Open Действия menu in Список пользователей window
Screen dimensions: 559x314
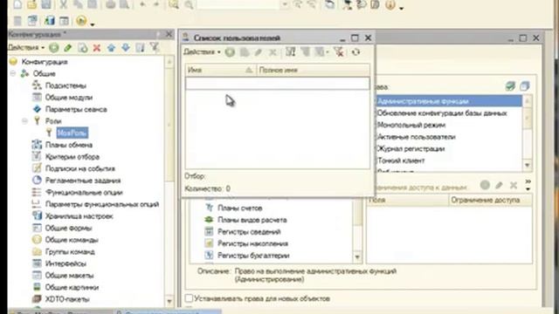202,52
